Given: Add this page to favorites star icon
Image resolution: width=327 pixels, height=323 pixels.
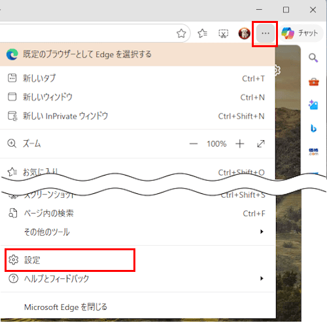Looking at the screenshot, I should point(181,33).
